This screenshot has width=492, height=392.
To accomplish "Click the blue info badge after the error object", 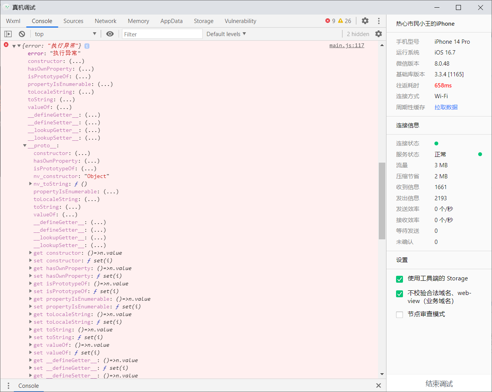I will (87, 46).
